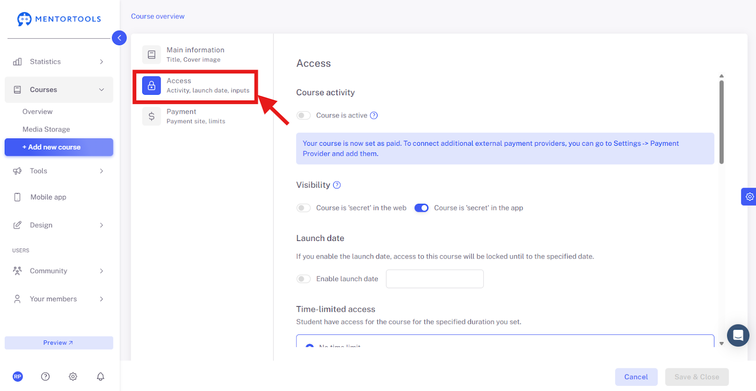
Task: Click the help icon next to Visibility
Action: [337, 185]
